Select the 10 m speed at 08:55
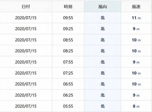Viewport: 152px width, 112px height. click(136, 40)
